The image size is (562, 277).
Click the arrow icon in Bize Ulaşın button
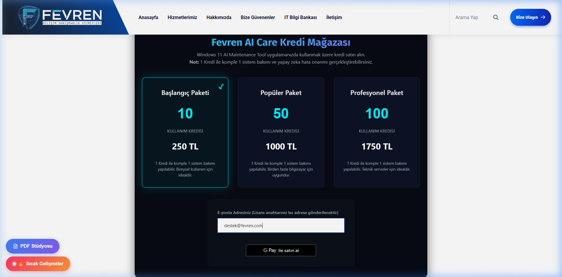pos(543,17)
